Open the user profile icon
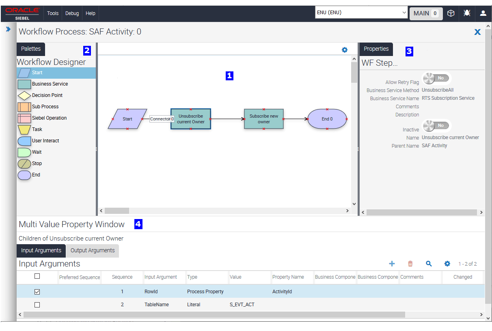This screenshot has width=492, height=331. pos(483,13)
